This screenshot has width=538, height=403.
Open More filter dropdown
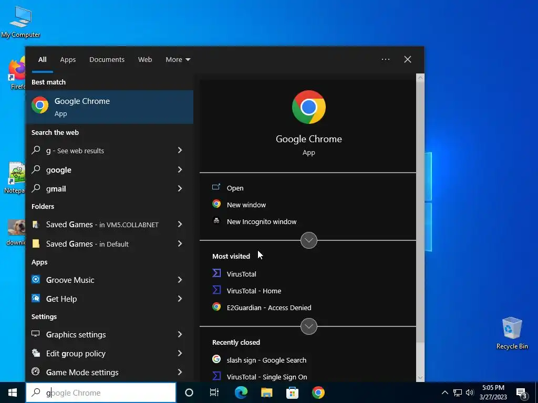point(178,60)
